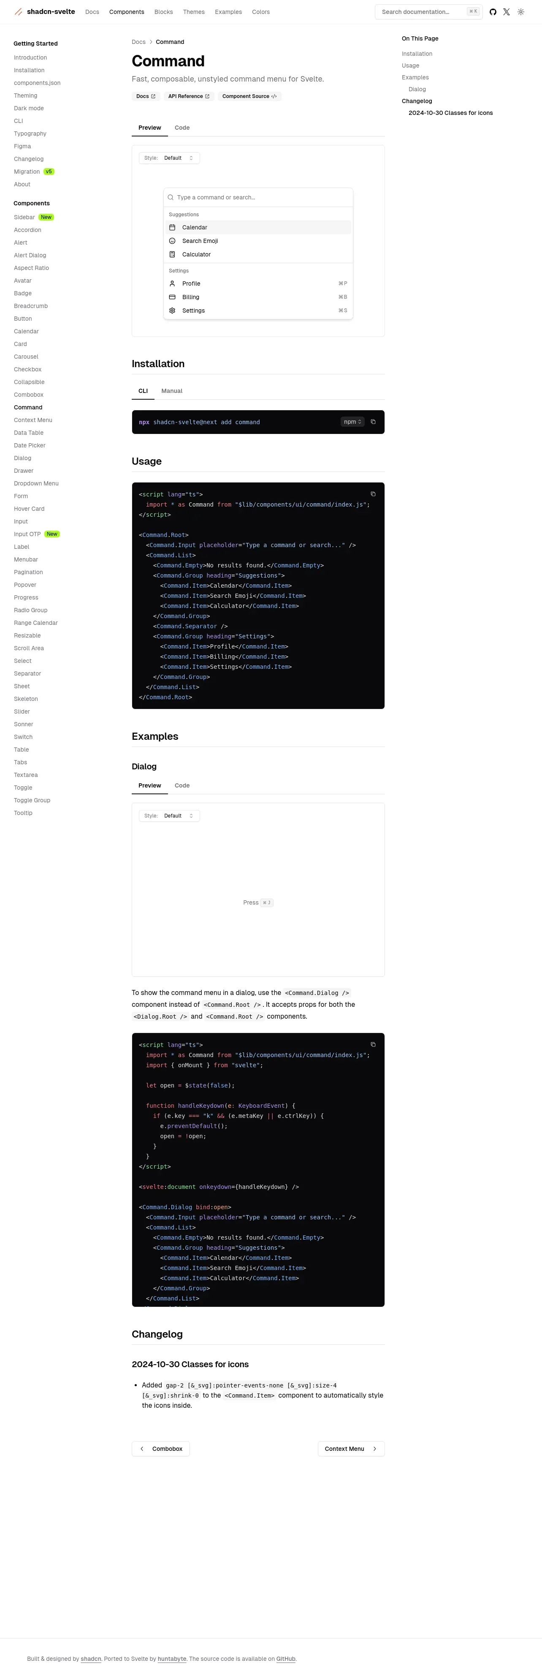This screenshot has height=1679, width=542.
Task: Open the Style dropdown in Dialog preview
Action: [169, 815]
